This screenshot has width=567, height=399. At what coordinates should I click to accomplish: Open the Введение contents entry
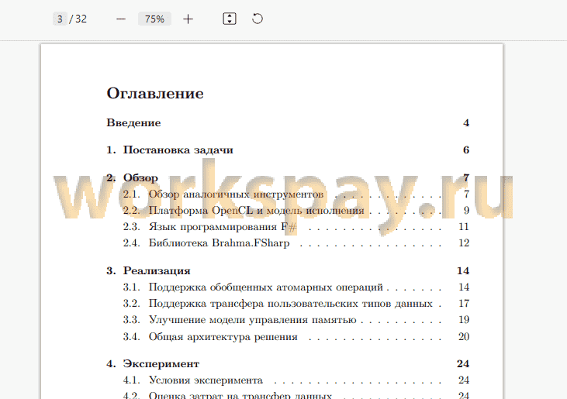click(x=133, y=122)
